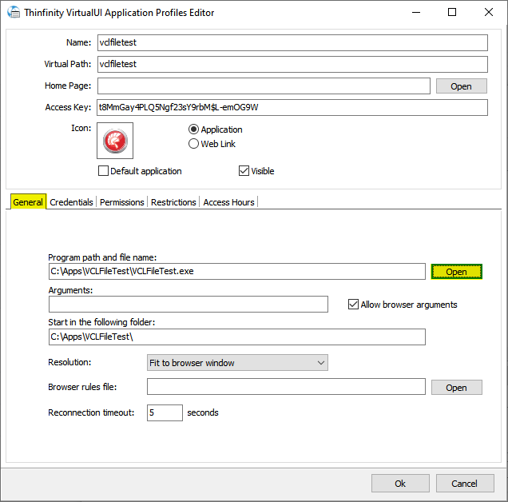Click the Reconnection timeout field
This screenshot has height=502, width=508.
(165, 412)
